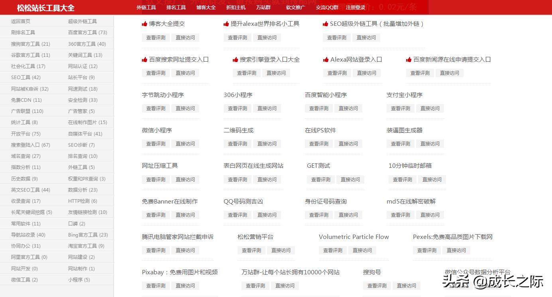This screenshot has width=552, height=297.
Task: Open the 交流QQ群 menu item
Action: click(x=326, y=7)
